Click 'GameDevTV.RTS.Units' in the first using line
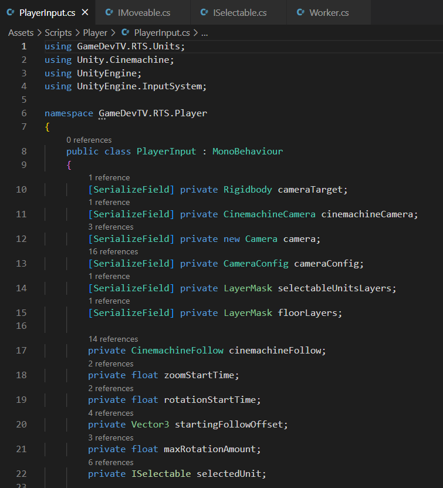 128,46
